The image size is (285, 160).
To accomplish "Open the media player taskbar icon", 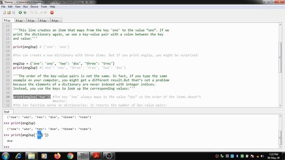I will [x=44, y=156].
